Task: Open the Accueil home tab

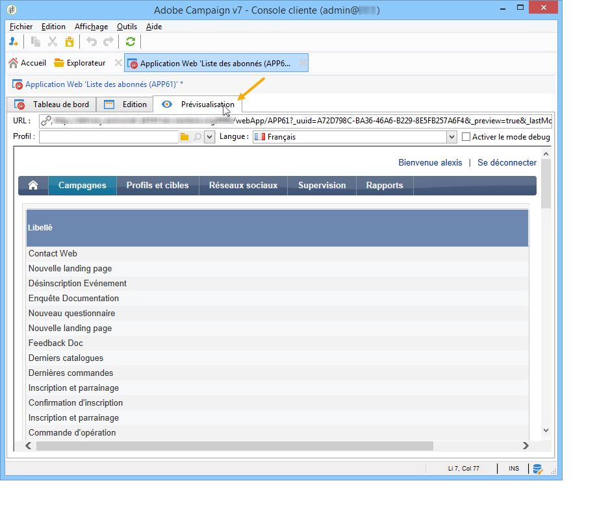Action: tap(27, 63)
